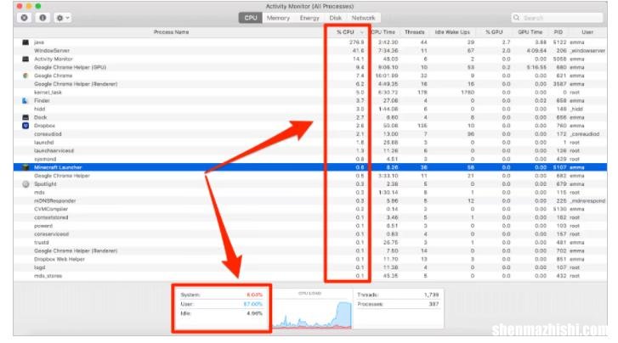
Task: Select the sysmond process row
Action: (310, 159)
